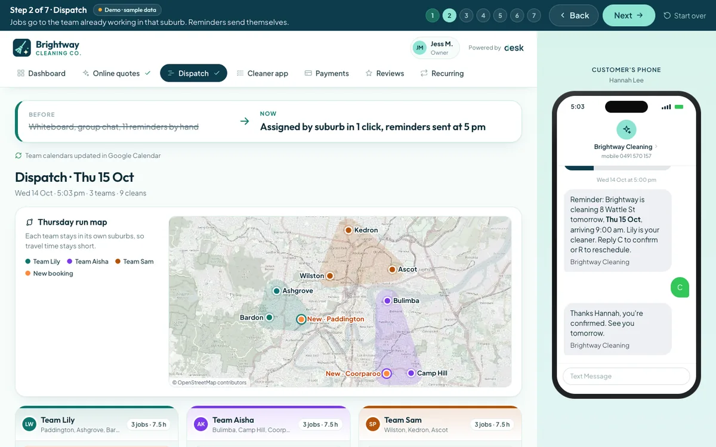Click the Camp Hill map marker
This screenshot has width=716, height=447.
[x=411, y=373]
